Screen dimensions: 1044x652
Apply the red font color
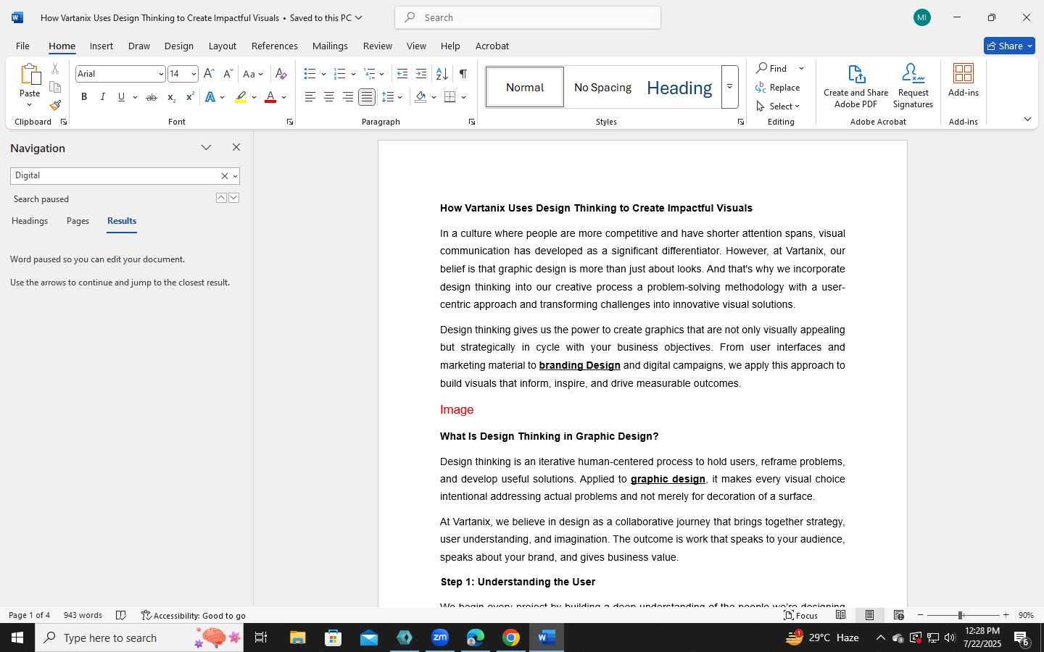270,97
